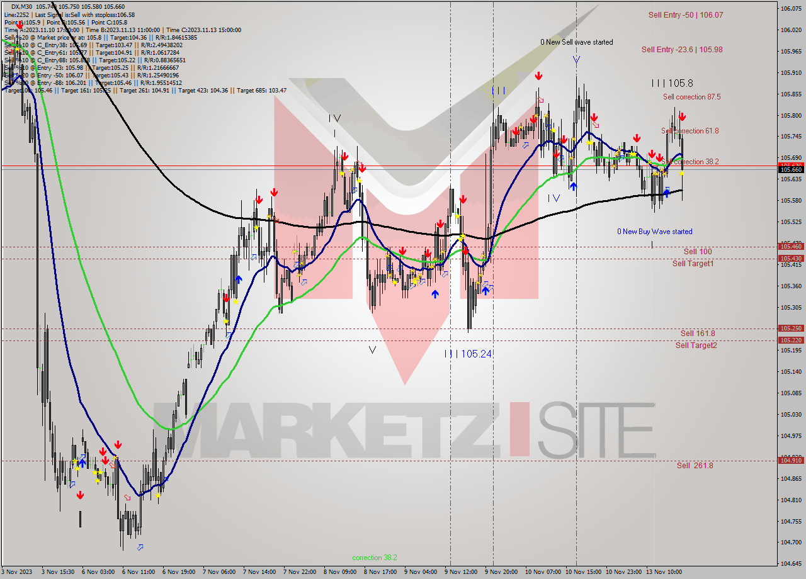Click the '0 New Buy Wave started' label
Image resolution: width=806 pixels, height=579 pixels.
(x=654, y=232)
